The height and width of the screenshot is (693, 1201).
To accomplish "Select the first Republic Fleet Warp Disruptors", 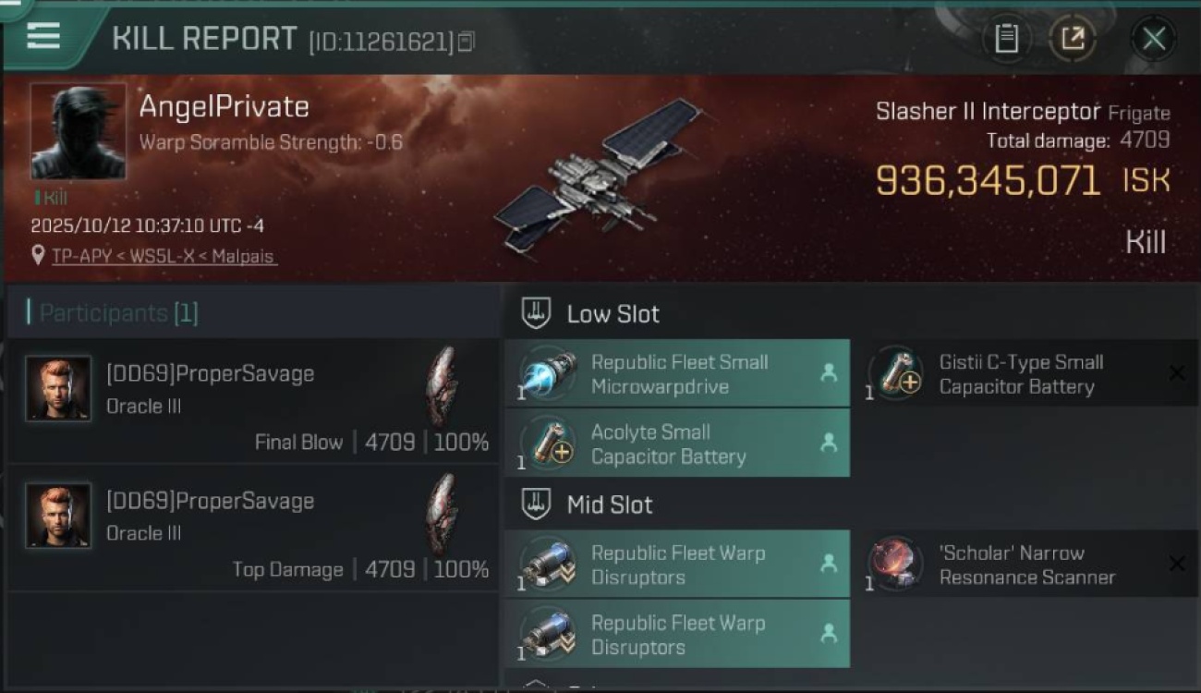I will pos(677,565).
